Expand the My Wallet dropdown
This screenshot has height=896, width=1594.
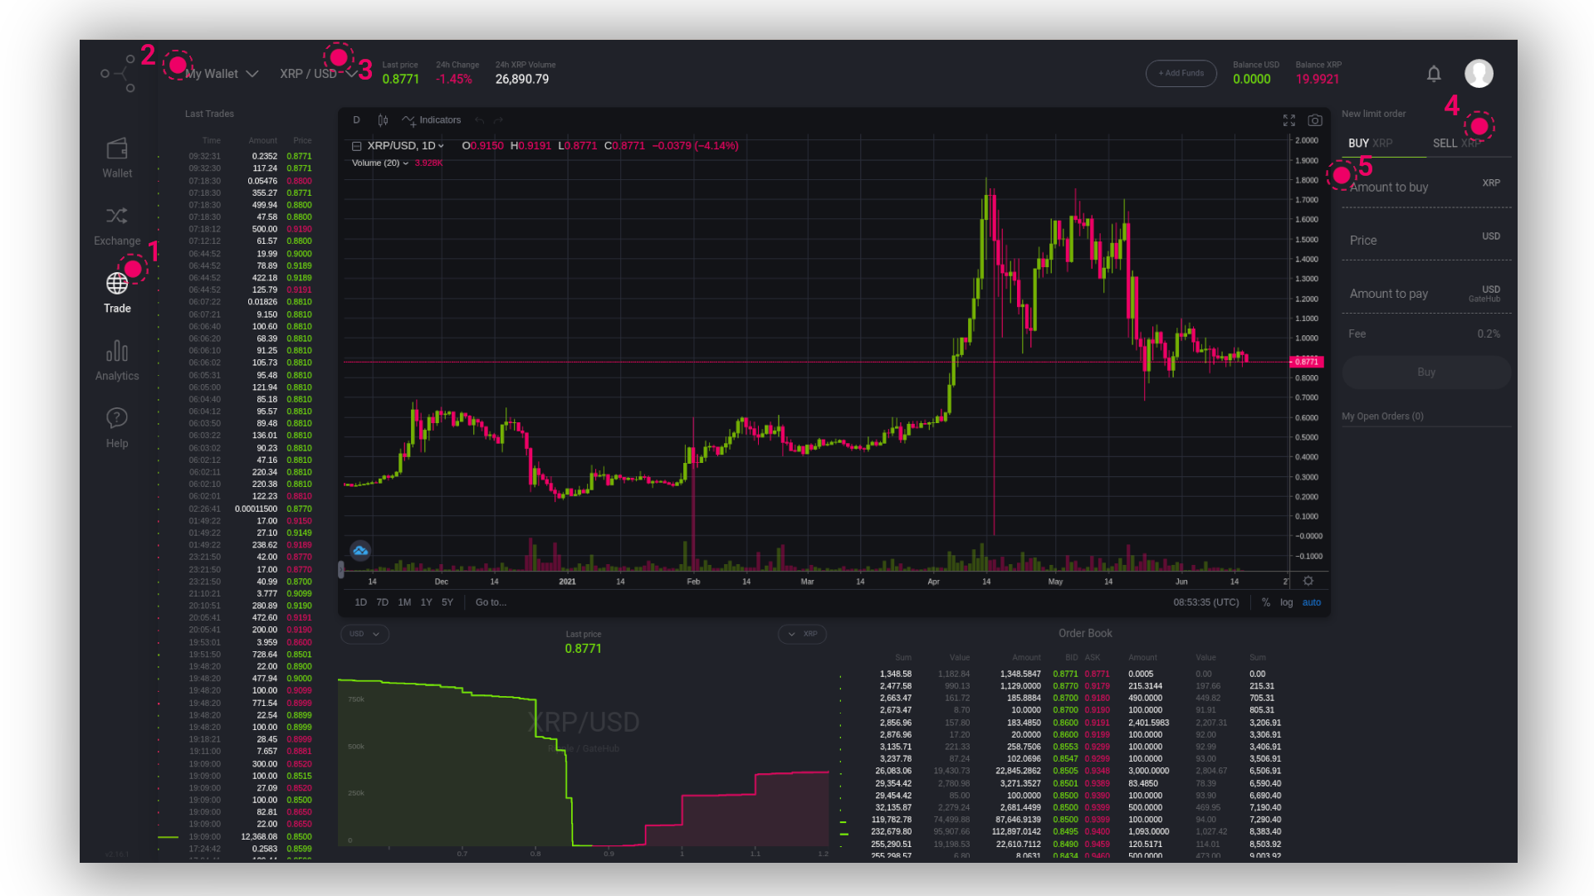tap(221, 74)
